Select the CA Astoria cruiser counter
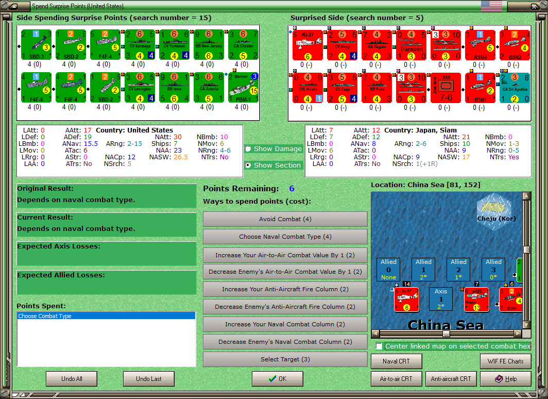This screenshot has height=399, width=548. point(209,88)
